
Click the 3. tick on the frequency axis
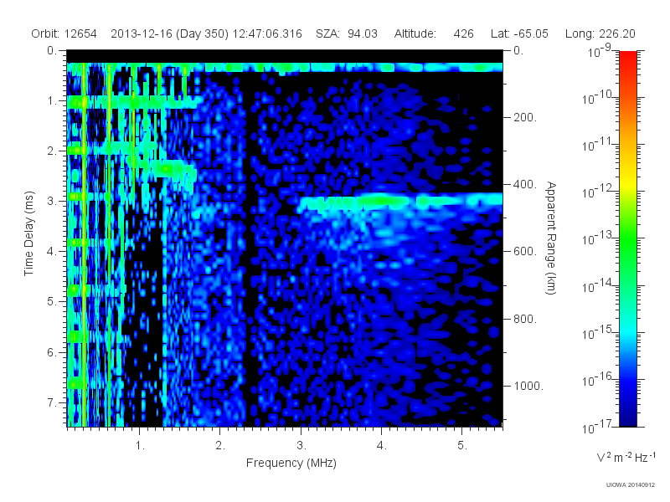click(x=301, y=445)
